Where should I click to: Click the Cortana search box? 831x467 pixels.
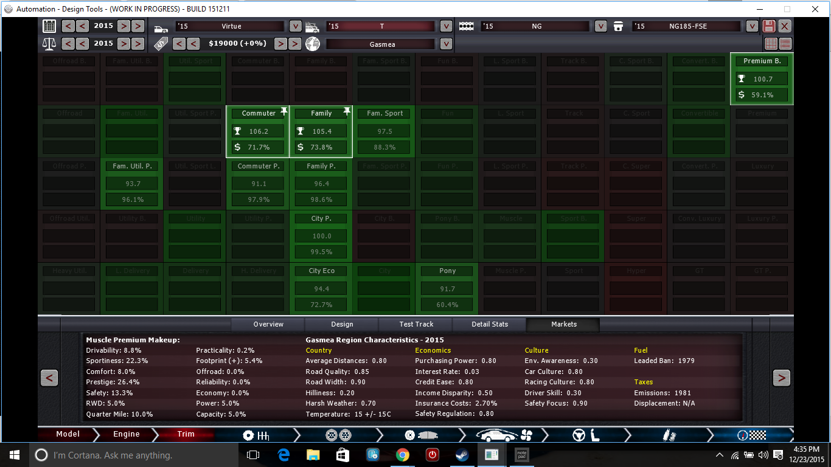tap(133, 455)
